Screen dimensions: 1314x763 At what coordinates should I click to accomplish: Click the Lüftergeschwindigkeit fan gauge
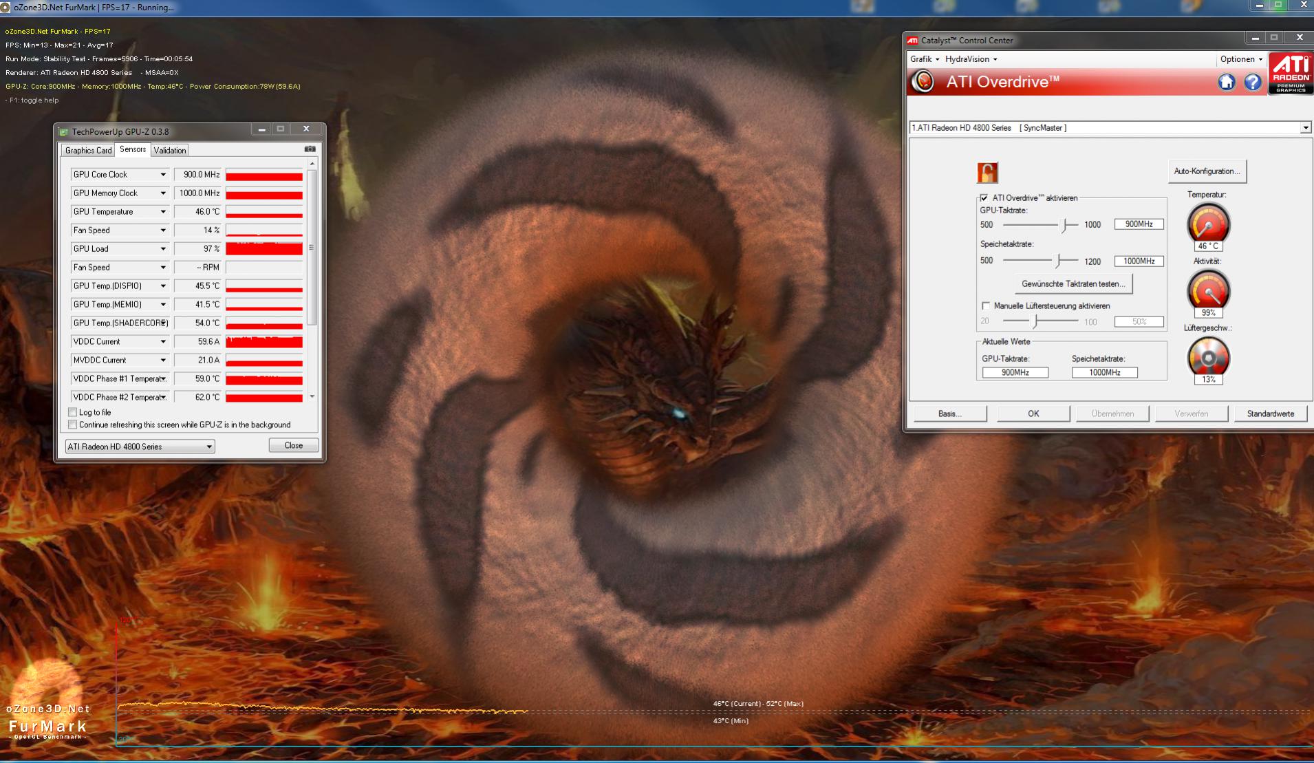(1208, 356)
